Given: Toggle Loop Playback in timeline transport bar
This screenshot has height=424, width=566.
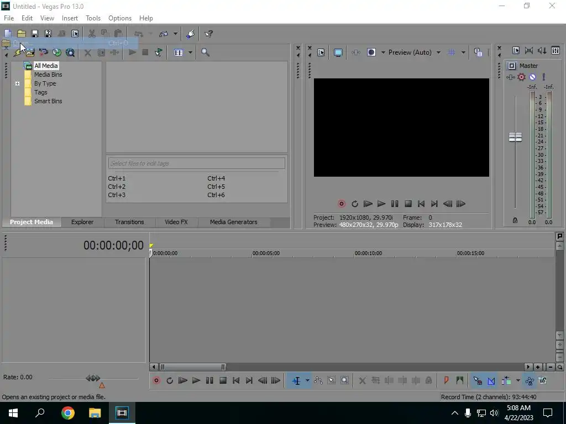Looking at the screenshot, I should pyautogui.click(x=170, y=381).
